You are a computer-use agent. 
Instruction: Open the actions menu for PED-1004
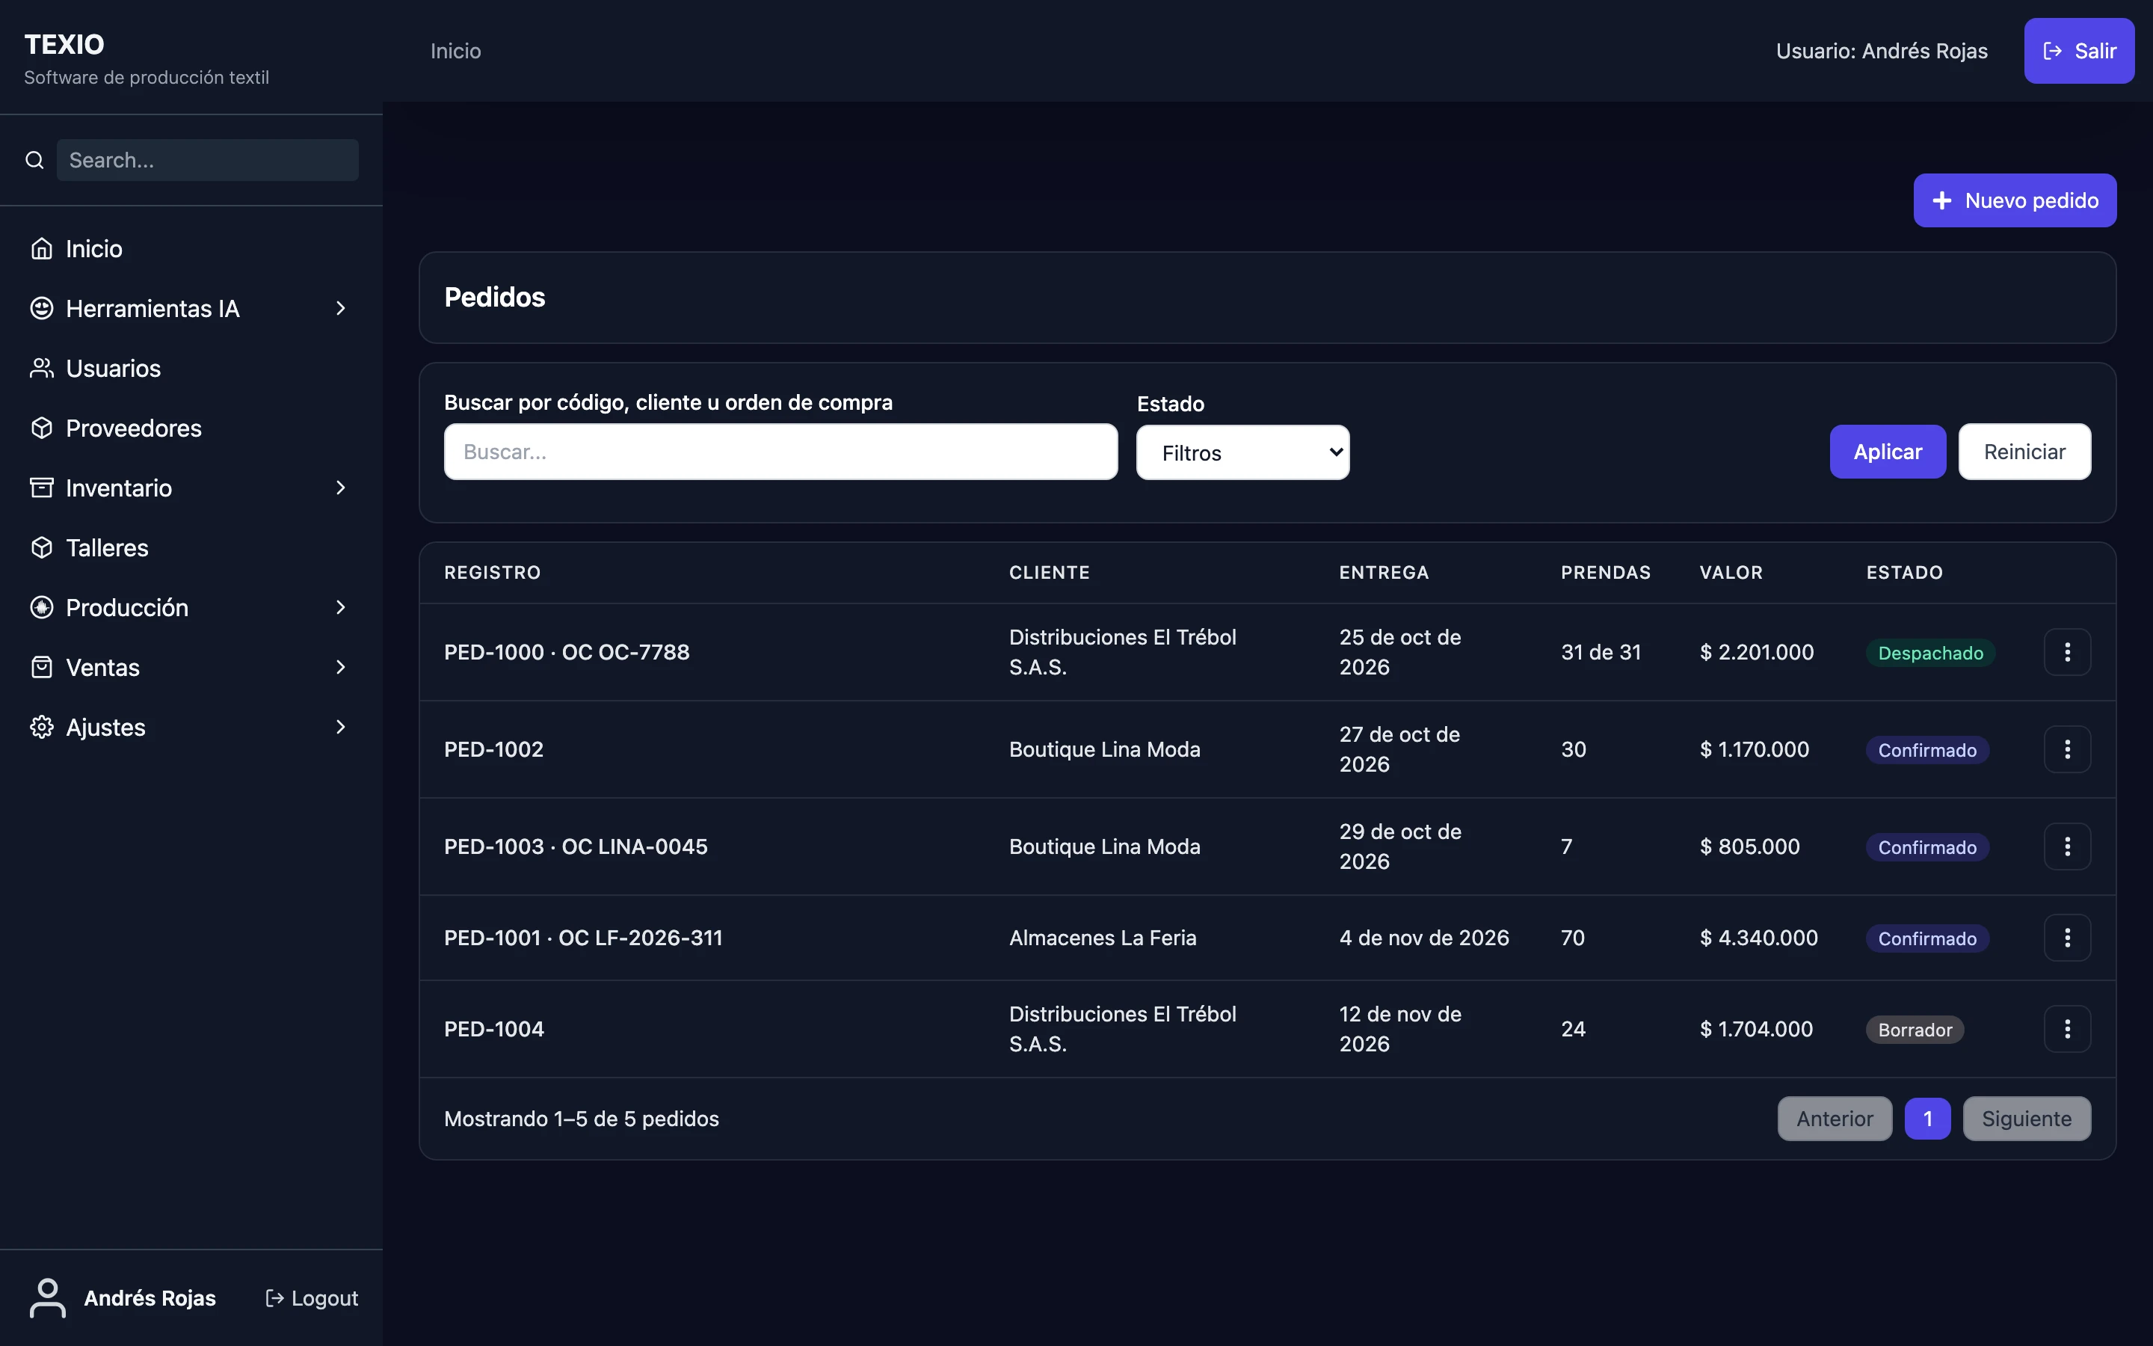2067,1028
